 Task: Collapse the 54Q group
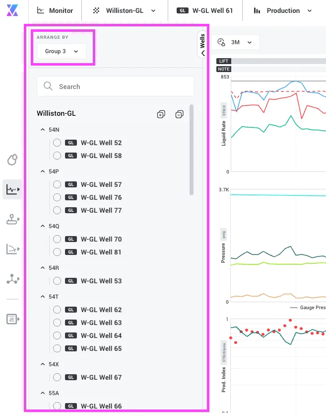pyautogui.click(x=43, y=226)
